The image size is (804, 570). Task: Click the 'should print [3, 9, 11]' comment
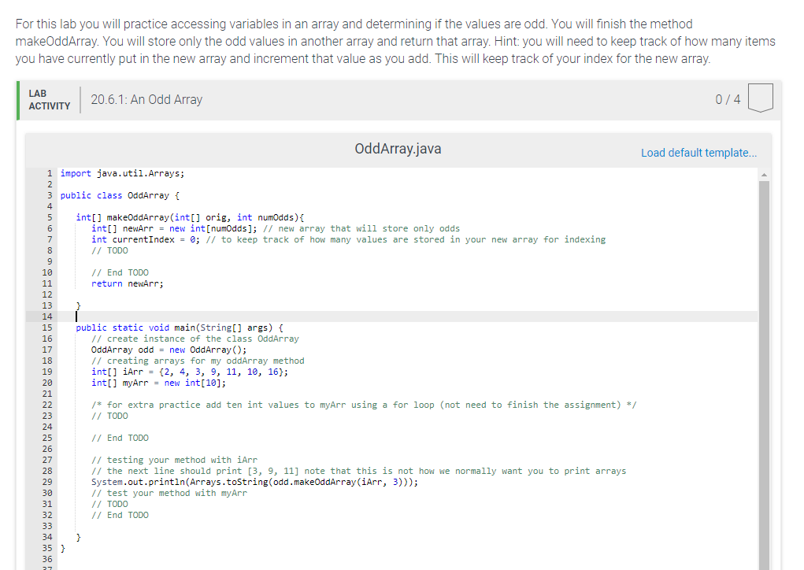(x=359, y=471)
